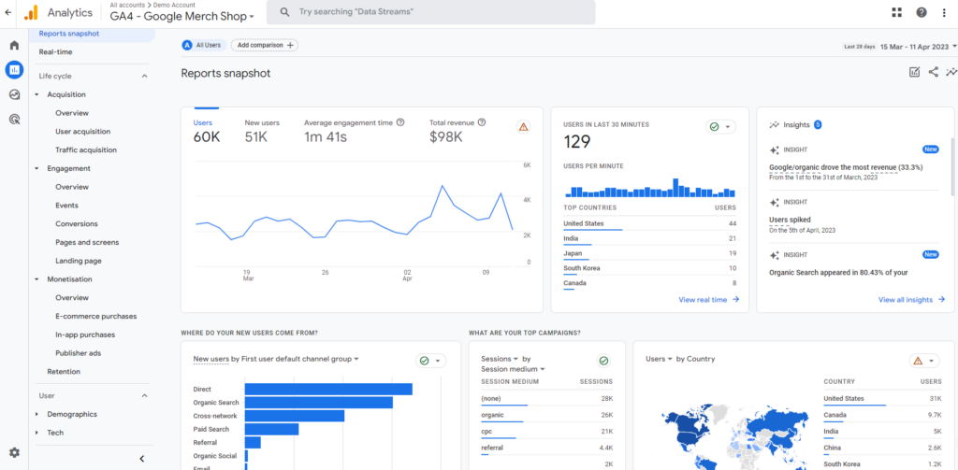This screenshot has width=958, height=470.
Task: Open Users metric dropdown on Country card
Action: pyautogui.click(x=660, y=359)
